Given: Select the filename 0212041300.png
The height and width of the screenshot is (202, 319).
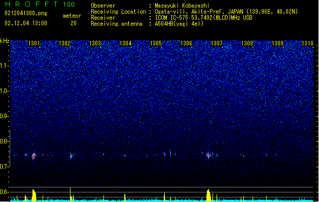Looking at the screenshot, I should (26, 13).
